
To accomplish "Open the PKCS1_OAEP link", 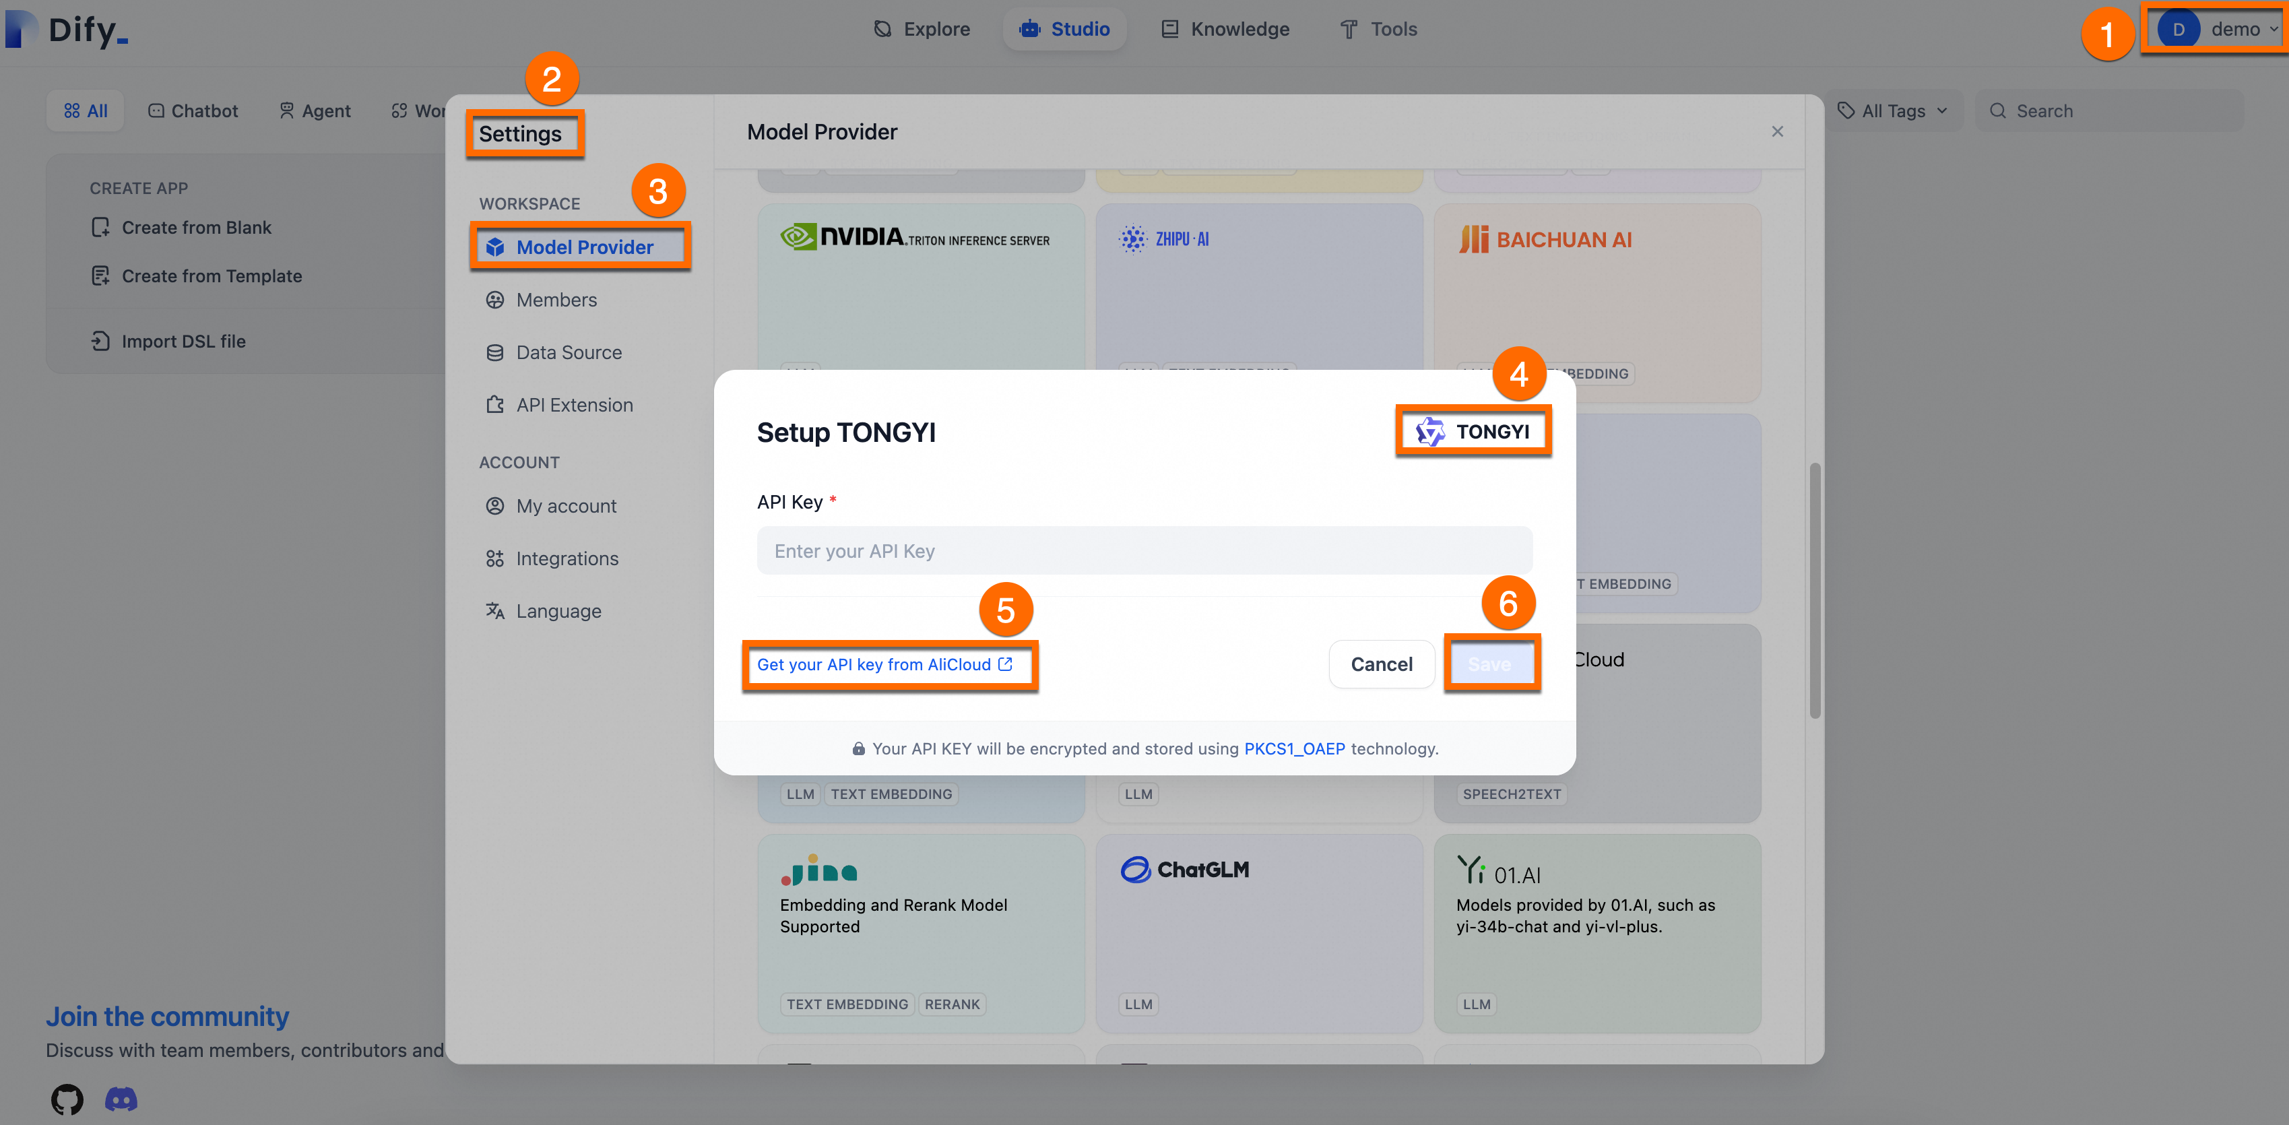I will [x=1294, y=749].
